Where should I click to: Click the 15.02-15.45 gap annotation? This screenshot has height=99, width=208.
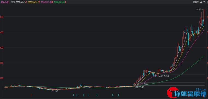139,87
